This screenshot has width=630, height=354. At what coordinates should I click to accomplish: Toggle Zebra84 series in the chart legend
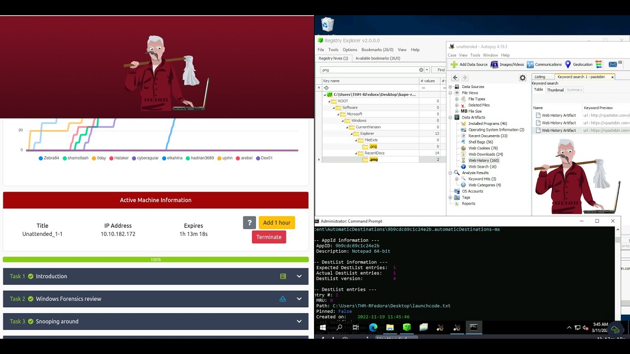(x=49, y=158)
